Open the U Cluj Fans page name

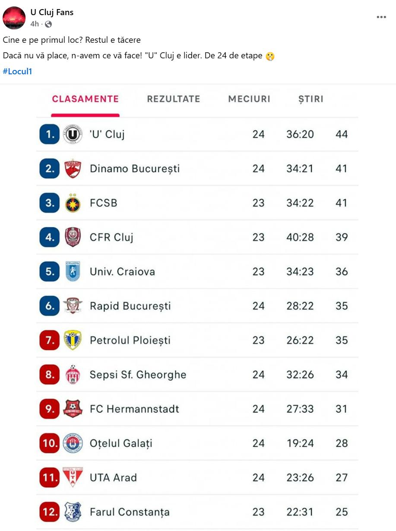tap(52, 12)
